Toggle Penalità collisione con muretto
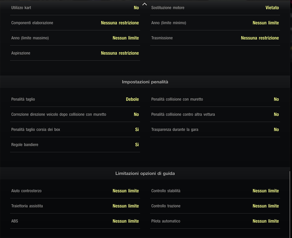This screenshot has height=238, width=292. click(x=276, y=99)
